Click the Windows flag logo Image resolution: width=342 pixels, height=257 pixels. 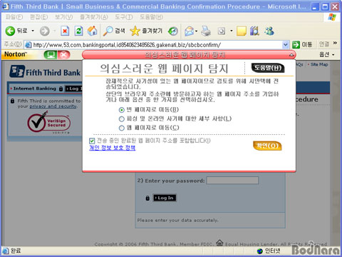(x=332, y=17)
